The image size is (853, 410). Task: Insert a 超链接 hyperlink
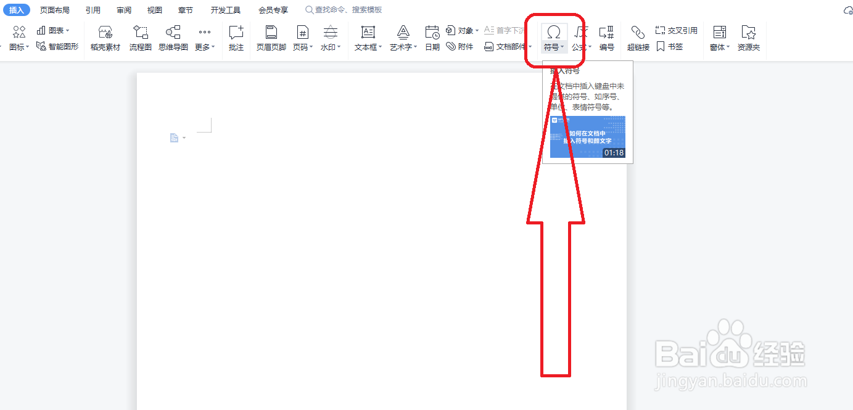[x=638, y=38]
